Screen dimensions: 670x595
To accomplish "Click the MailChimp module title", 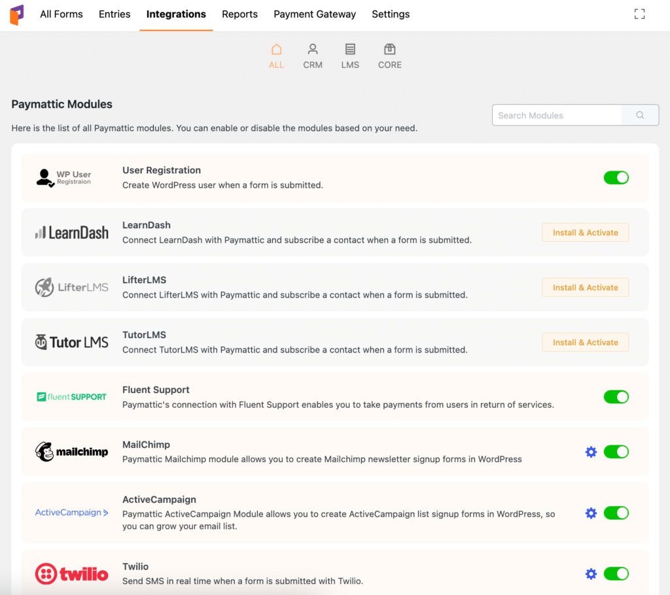I will pos(146,445).
